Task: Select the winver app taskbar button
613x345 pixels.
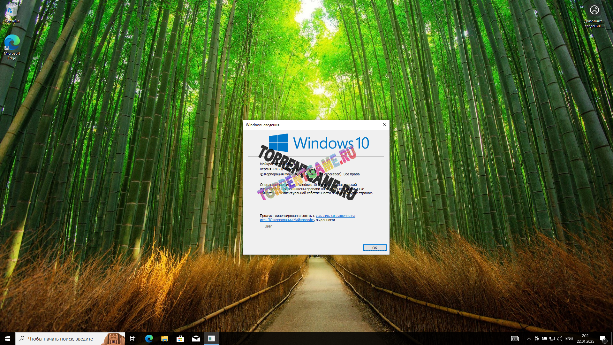Action: tap(211, 339)
